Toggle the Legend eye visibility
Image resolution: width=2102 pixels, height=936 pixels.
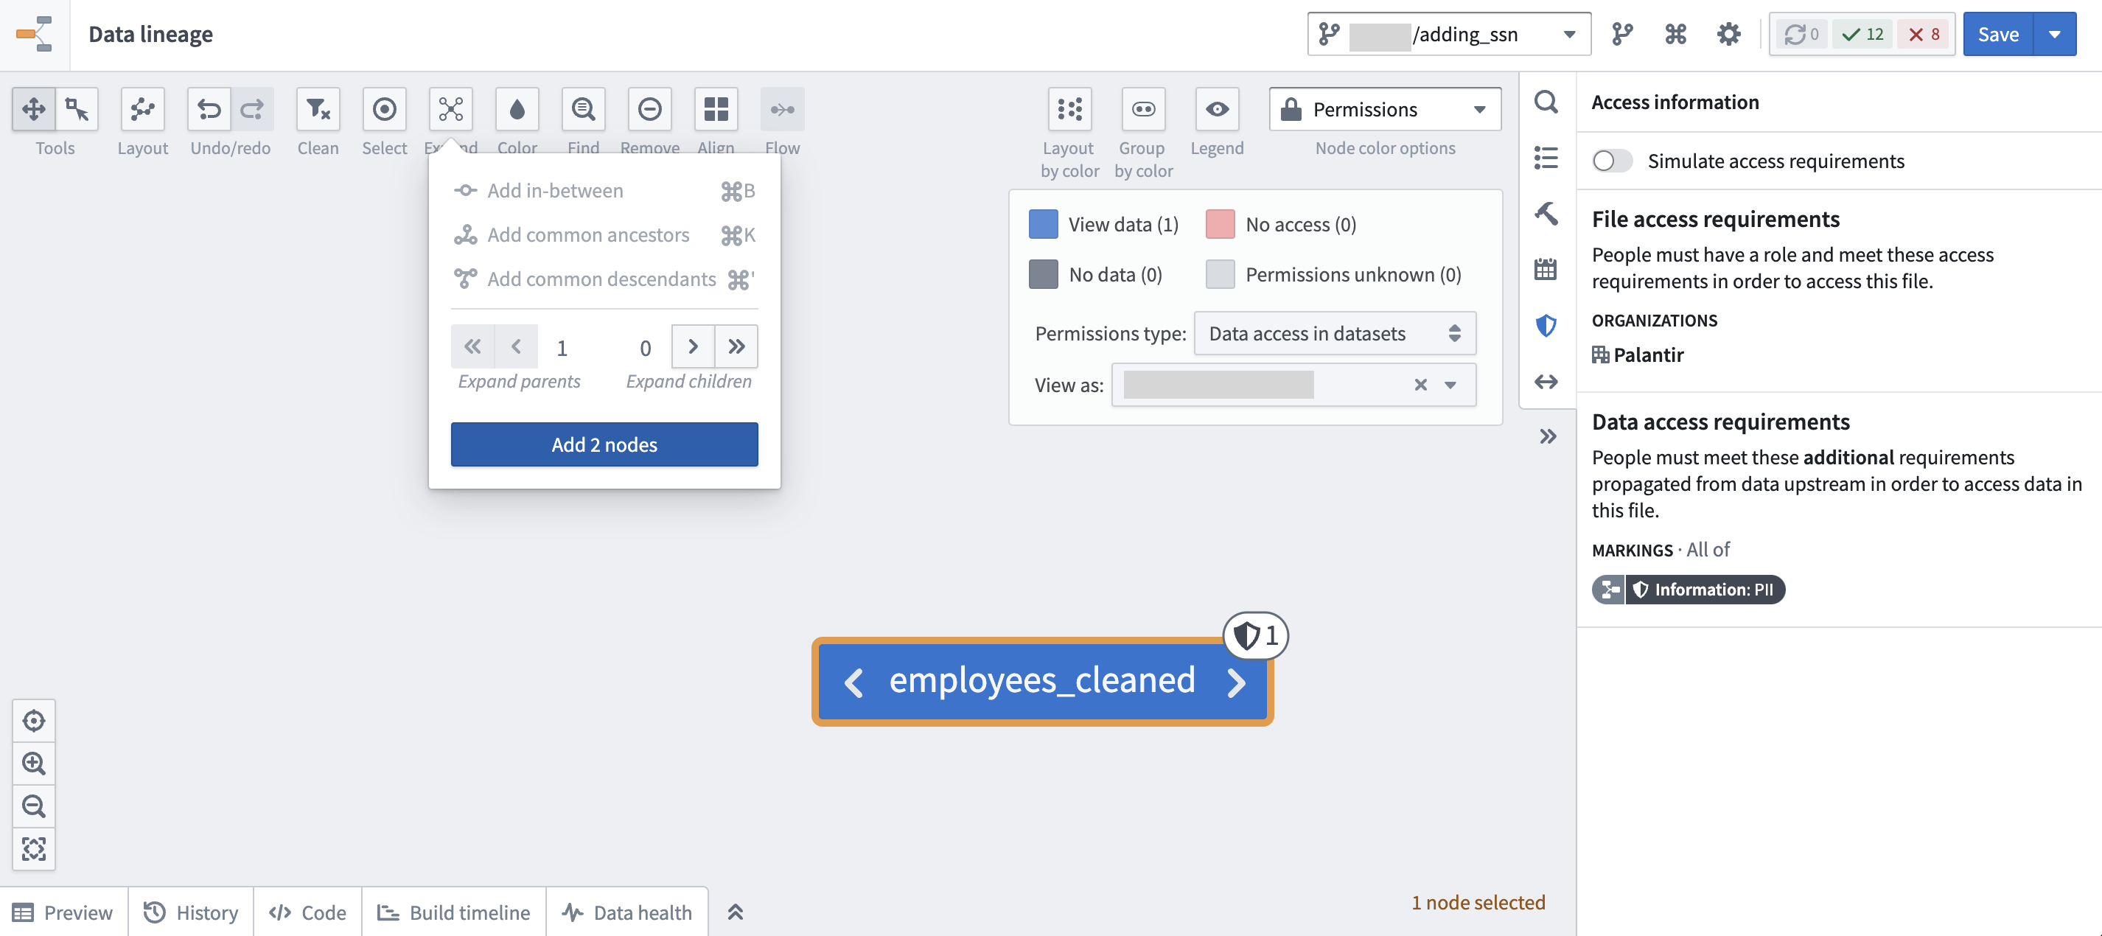tap(1217, 108)
